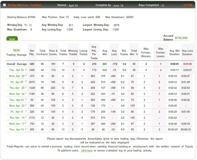Click the Avg P&L Per Trade header

point(94,53)
